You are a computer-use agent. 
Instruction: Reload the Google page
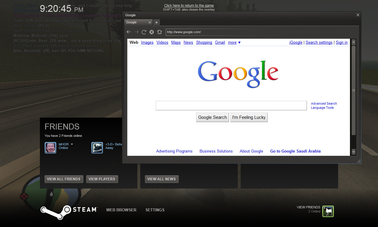click(144, 32)
